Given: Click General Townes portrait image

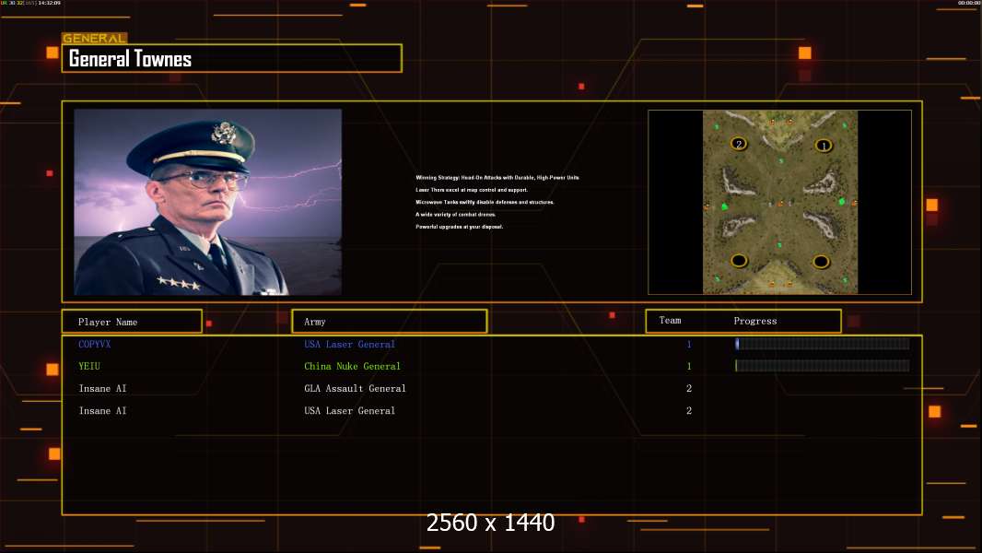Looking at the screenshot, I should [x=208, y=202].
